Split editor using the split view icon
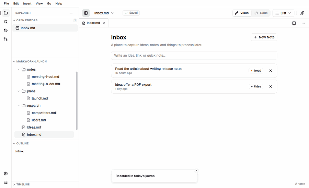The width and height of the screenshot is (309, 188). 294,23
